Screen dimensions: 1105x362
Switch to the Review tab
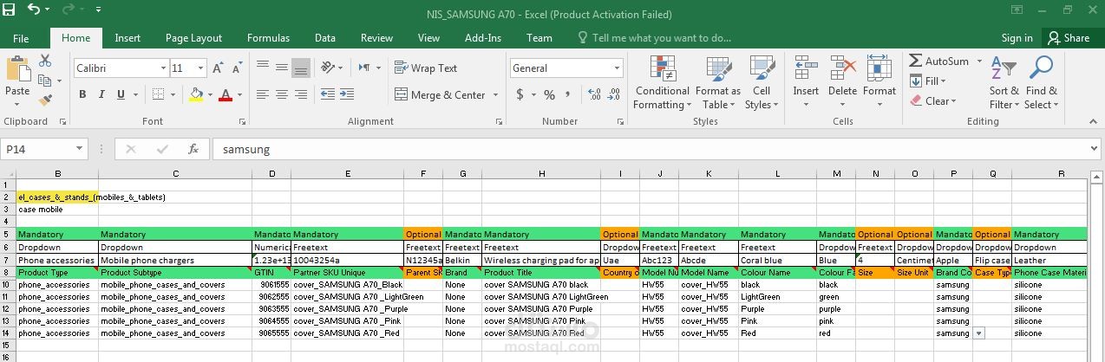point(376,38)
